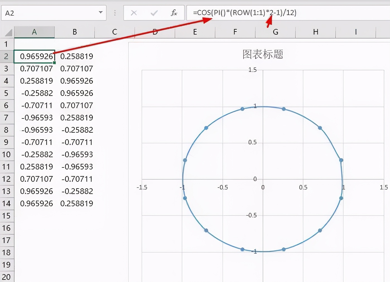Image resolution: width=390 pixels, height=282 pixels.
Task: Click the Select All corner triangle
Action: click(8, 33)
